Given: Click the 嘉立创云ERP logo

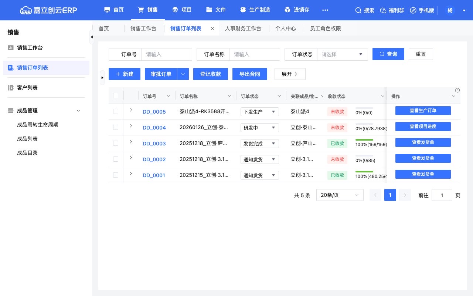Looking at the screenshot, I should coord(48,10).
